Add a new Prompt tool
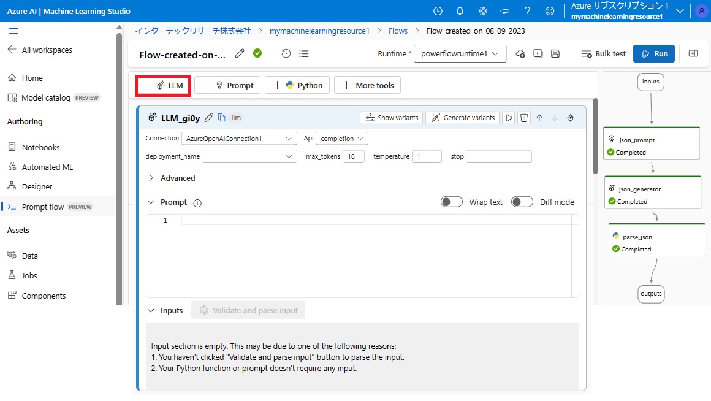This screenshot has height=401, width=711. 227,85
